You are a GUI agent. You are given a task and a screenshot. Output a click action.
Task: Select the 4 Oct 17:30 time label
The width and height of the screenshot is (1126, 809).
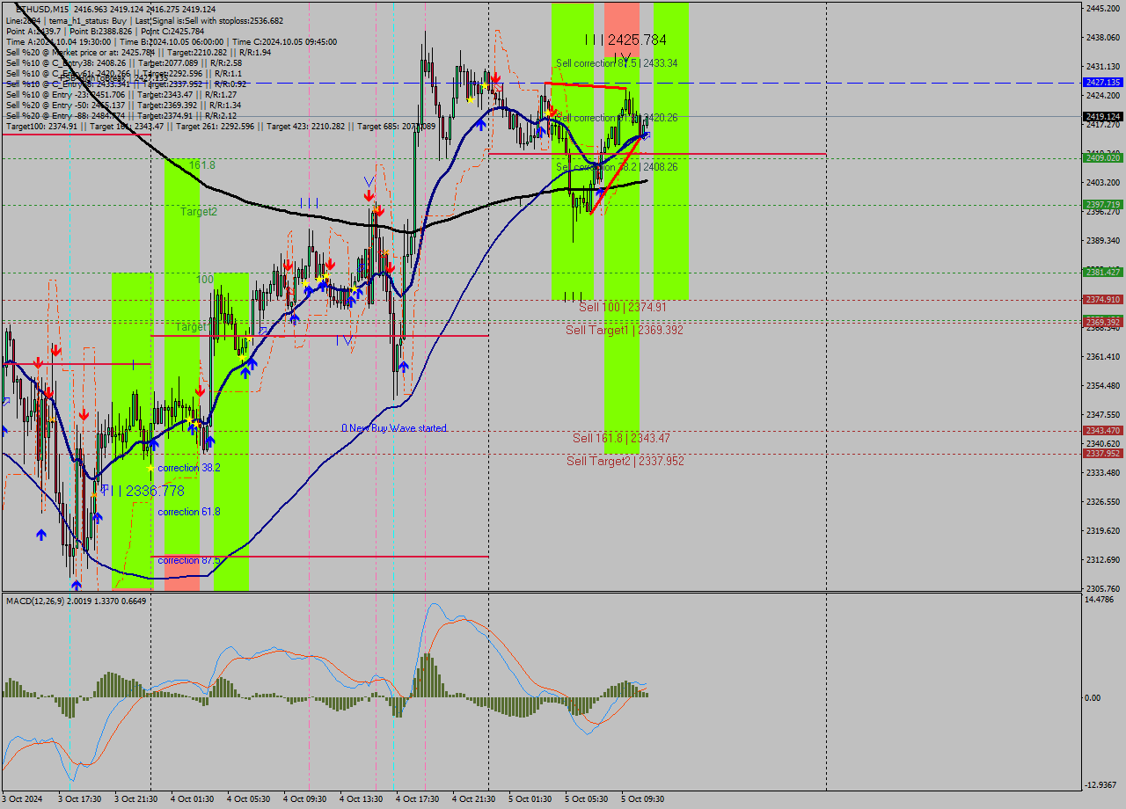417,799
